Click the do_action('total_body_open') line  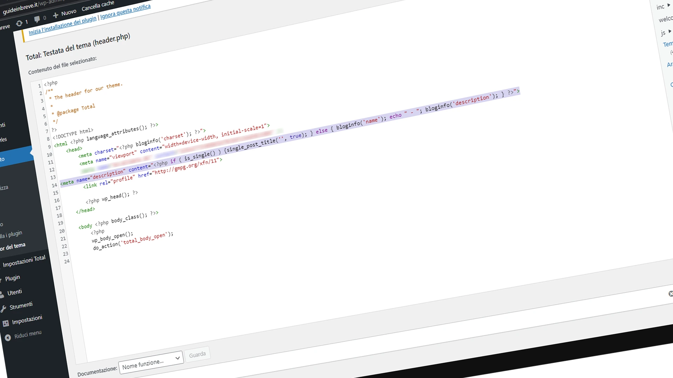(133, 240)
